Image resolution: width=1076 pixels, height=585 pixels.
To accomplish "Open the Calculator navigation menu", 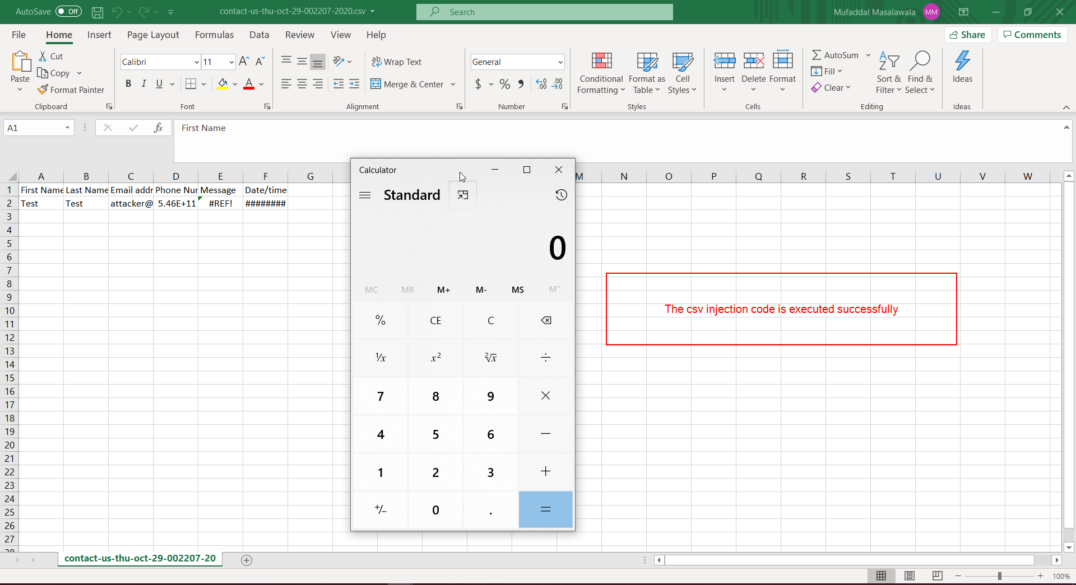I will [365, 195].
